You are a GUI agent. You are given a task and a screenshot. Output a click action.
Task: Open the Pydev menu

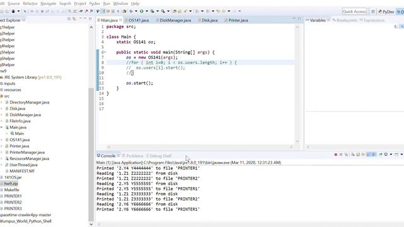[95, 4]
